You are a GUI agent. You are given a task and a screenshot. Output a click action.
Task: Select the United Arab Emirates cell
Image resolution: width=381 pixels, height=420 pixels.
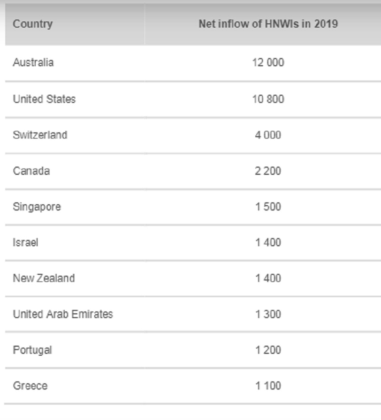click(x=63, y=314)
